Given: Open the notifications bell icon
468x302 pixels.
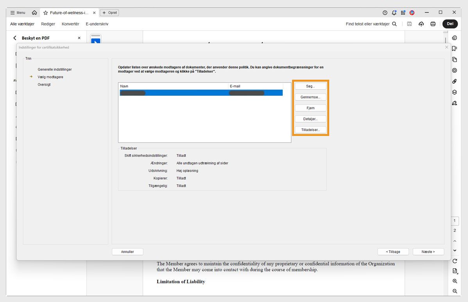Looking at the screenshot, I should click(x=394, y=13).
